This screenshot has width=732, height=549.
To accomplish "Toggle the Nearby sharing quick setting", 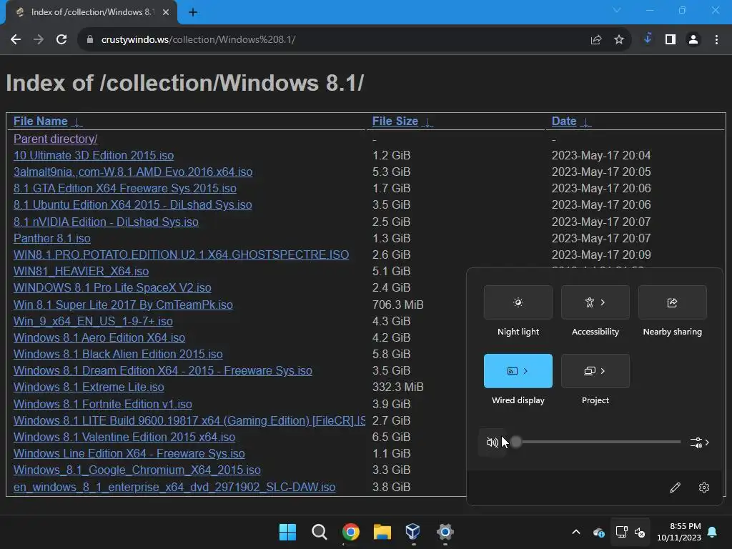I will (672, 302).
